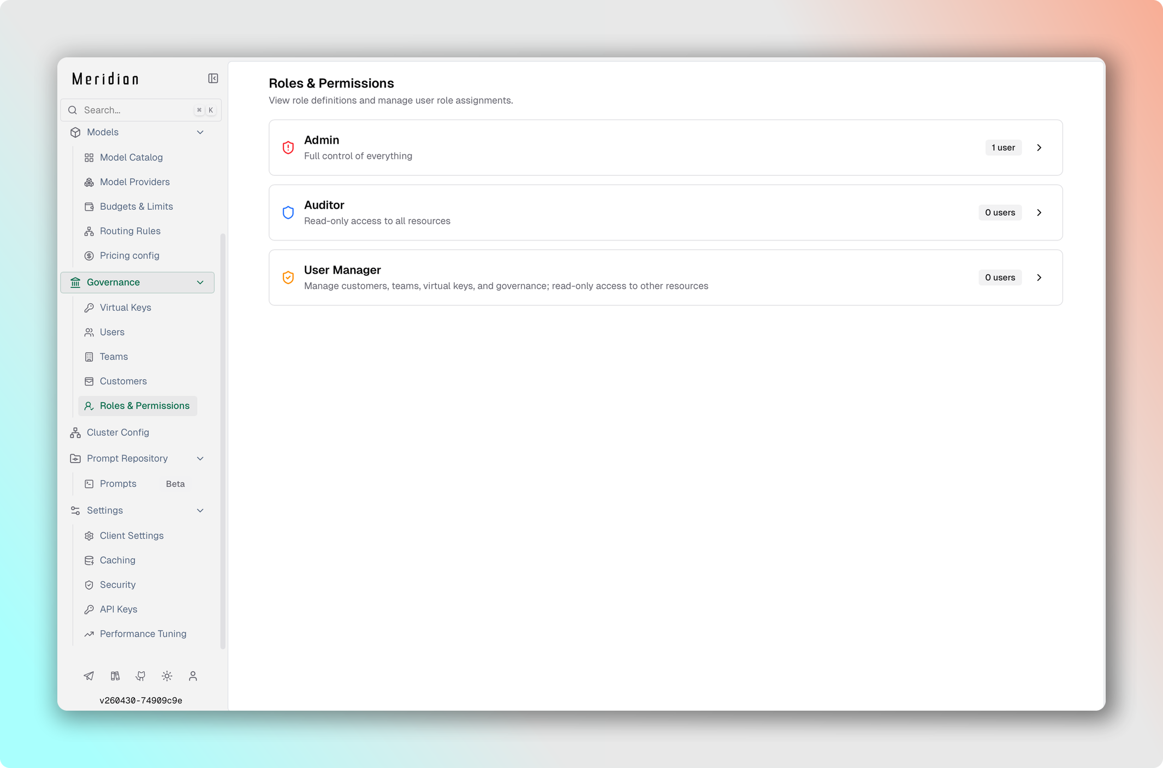This screenshot has height=768, width=1163.
Task: Open the documentation book icon
Action: [115, 676]
